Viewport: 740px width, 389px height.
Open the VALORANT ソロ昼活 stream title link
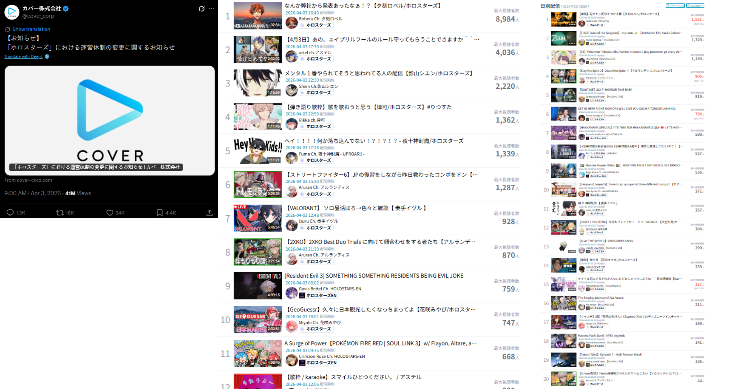pyautogui.click(x=356, y=208)
